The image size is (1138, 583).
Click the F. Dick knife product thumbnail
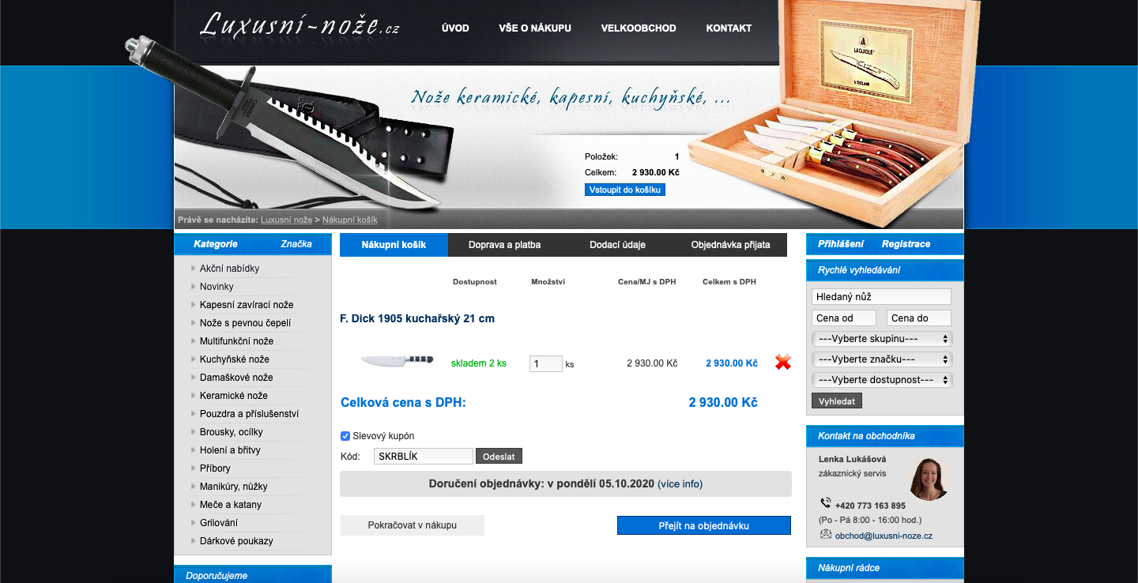tap(398, 360)
